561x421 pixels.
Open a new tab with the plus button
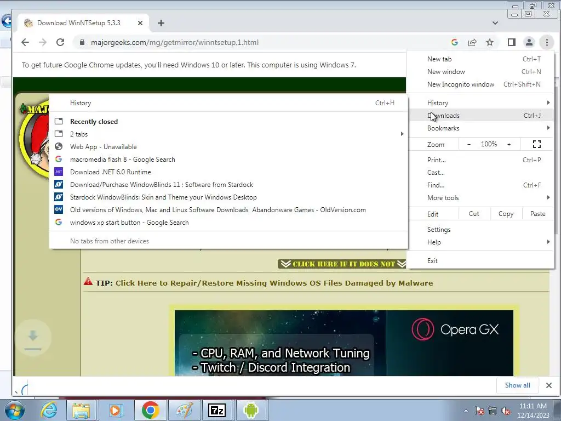161,23
